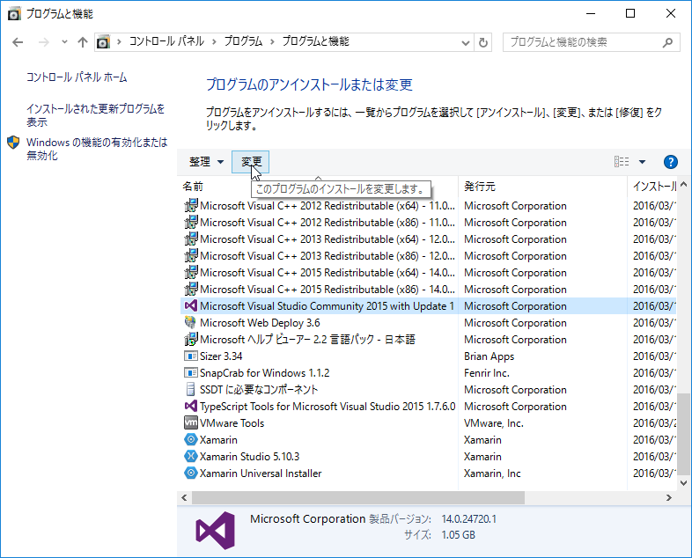Open コントロール パネル breadcrumb
The image size is (692, 558).
pos(166,41)
